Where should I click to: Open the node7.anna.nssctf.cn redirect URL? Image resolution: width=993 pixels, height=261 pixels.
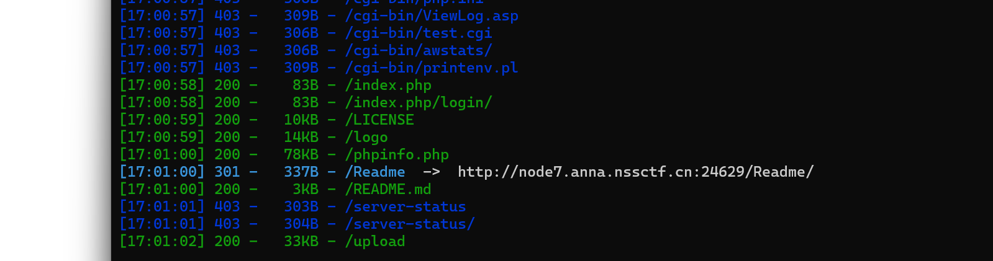coord(635,172)
